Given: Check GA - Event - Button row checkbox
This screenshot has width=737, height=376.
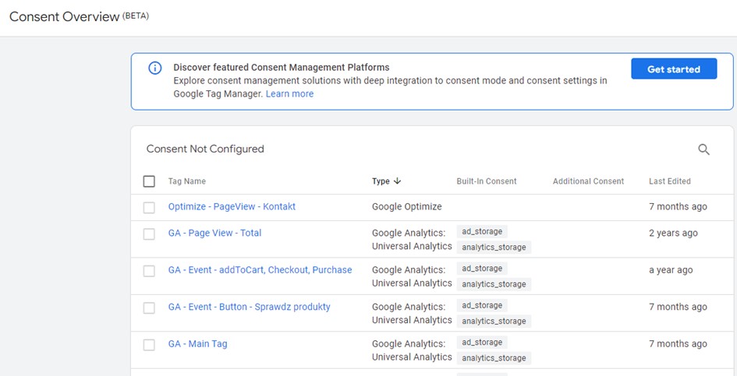Looking at the screenshot, I should (149, 307).
